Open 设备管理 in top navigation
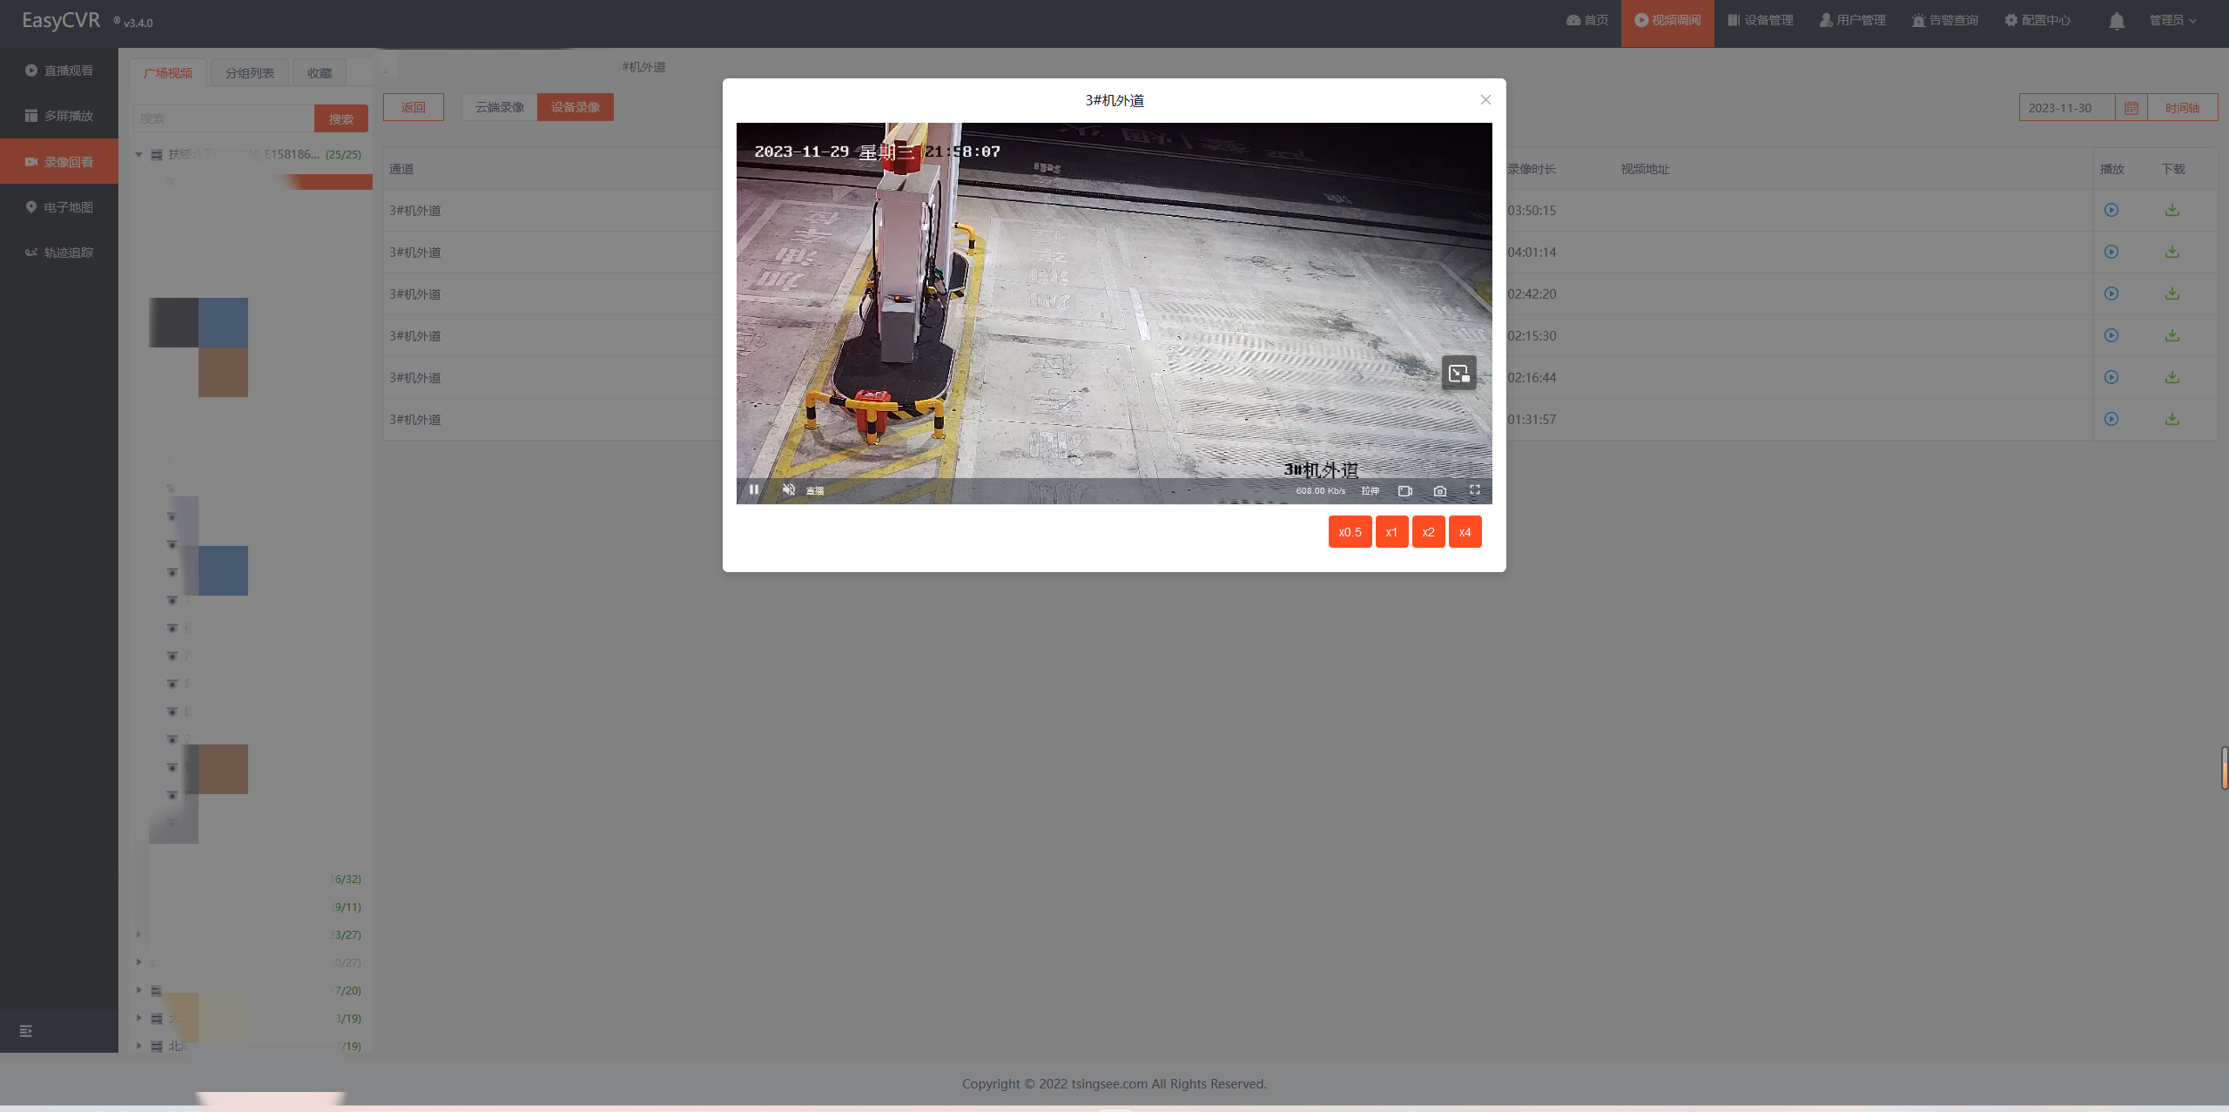Viewport: 2229px width, 1112px height. [1761, 21]
